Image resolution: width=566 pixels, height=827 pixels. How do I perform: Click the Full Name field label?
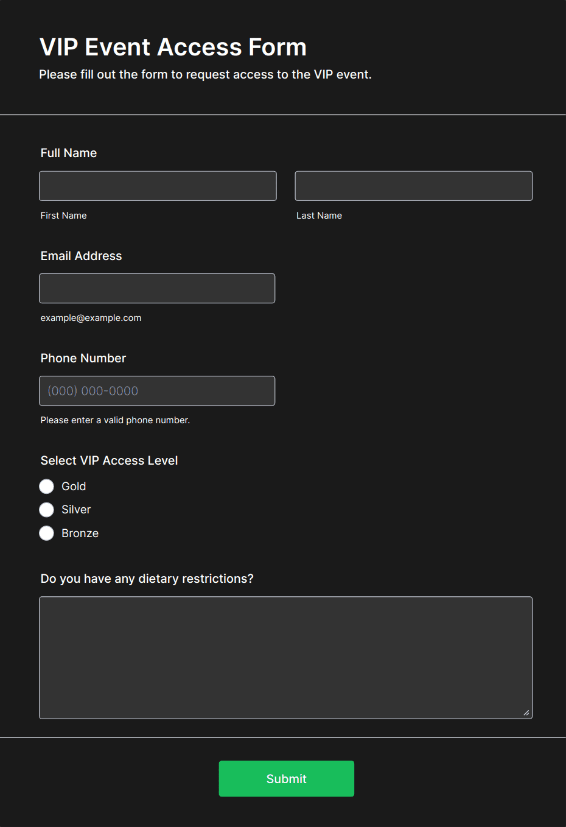pos(68,153)
